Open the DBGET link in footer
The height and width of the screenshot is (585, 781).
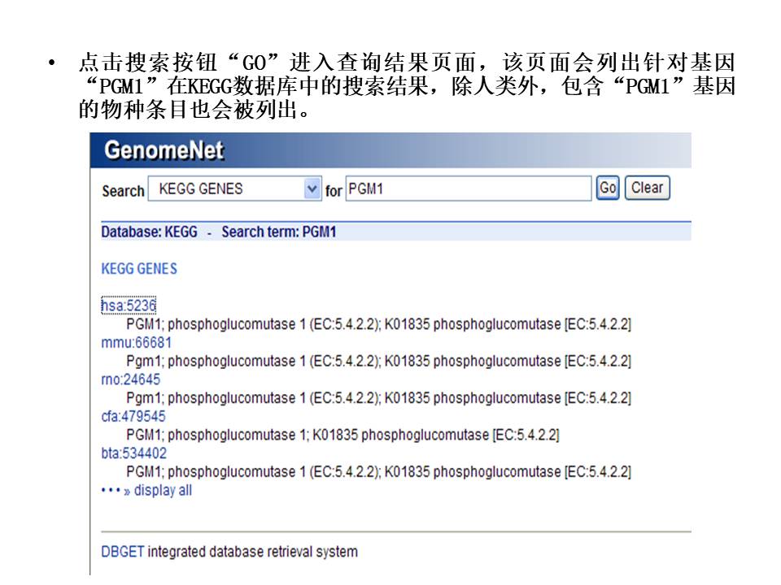(122, 552)
